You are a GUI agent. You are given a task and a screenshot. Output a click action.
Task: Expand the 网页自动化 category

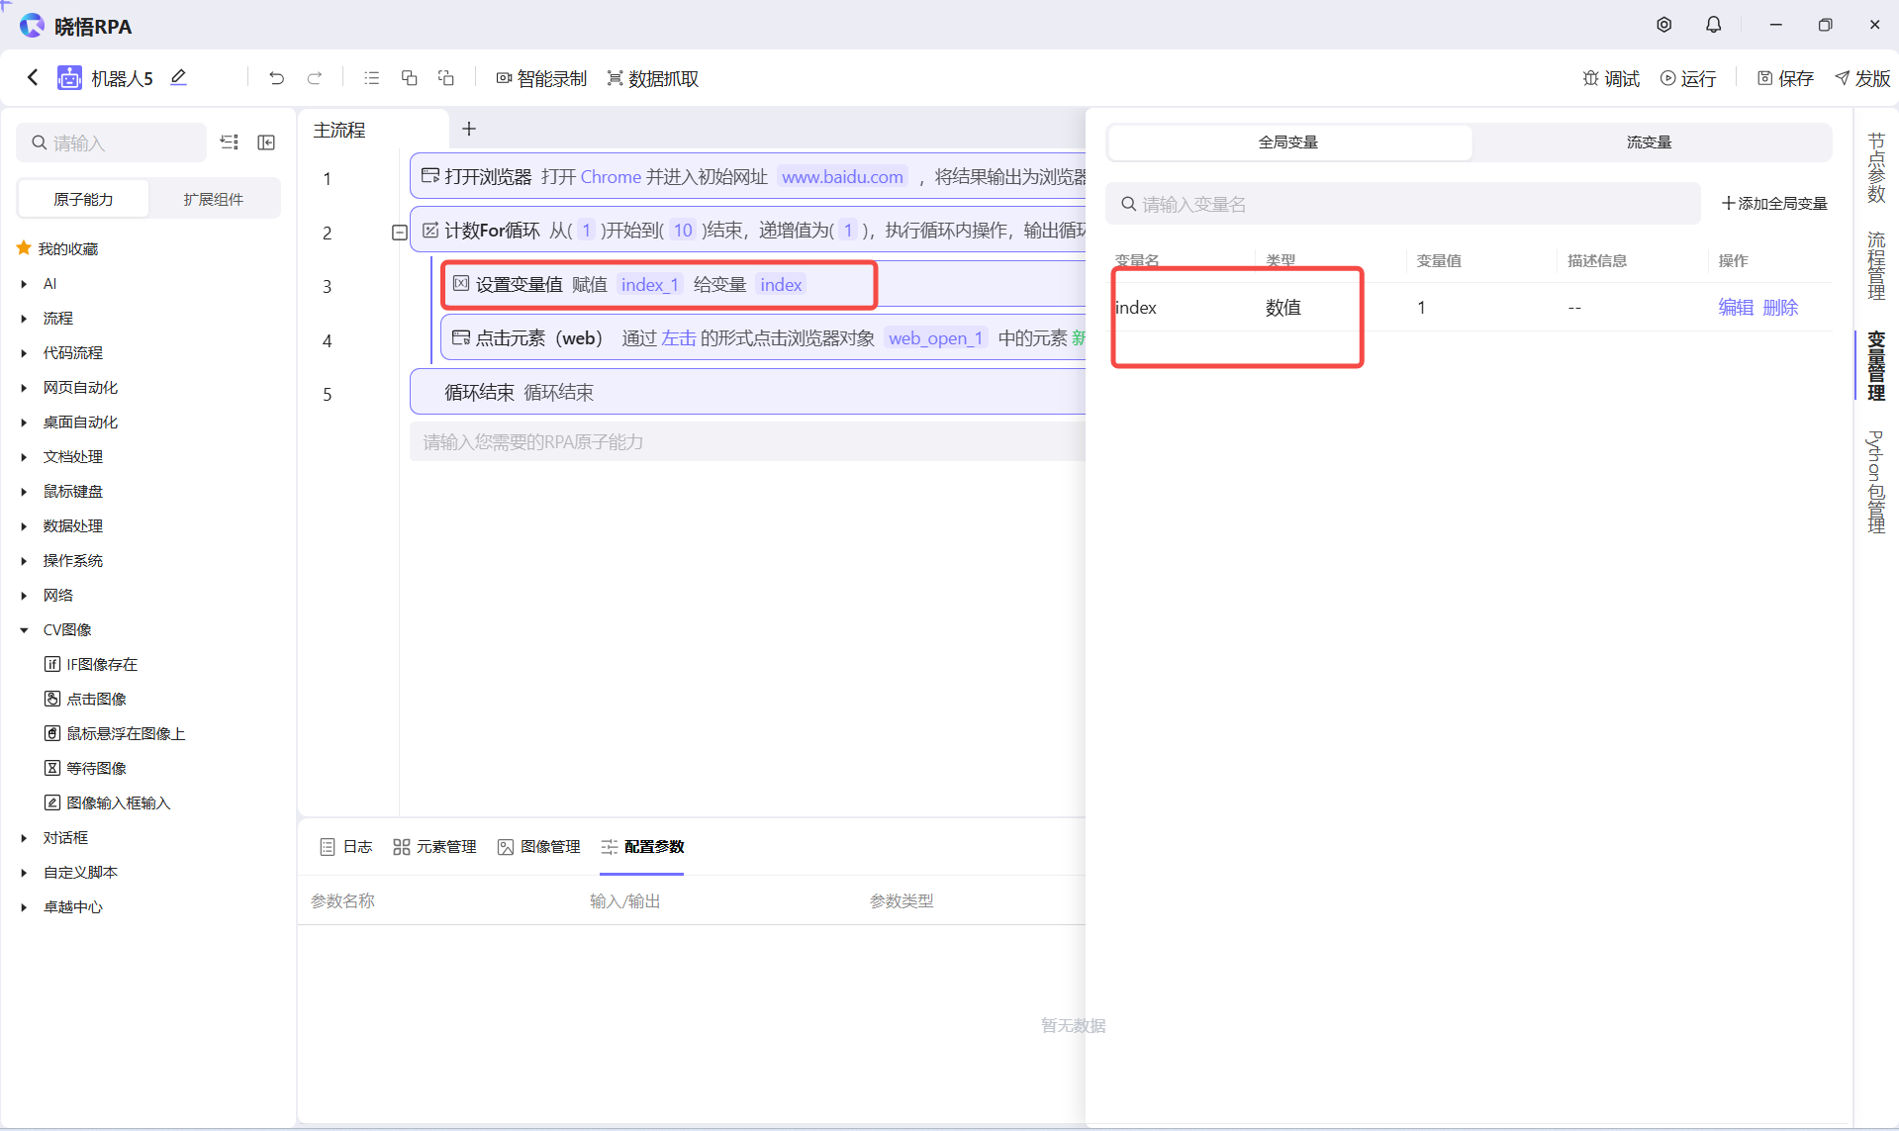coord(24,388)
